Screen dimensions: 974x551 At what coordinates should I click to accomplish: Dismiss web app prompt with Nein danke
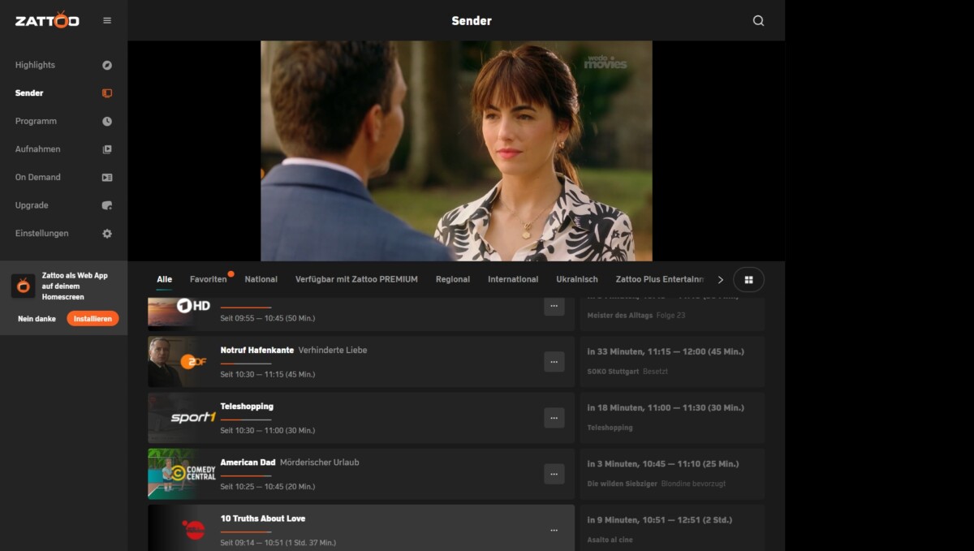pos(38,318)
